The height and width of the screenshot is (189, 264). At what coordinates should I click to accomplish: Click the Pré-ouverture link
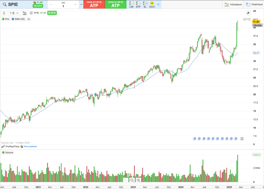(30, 147)
